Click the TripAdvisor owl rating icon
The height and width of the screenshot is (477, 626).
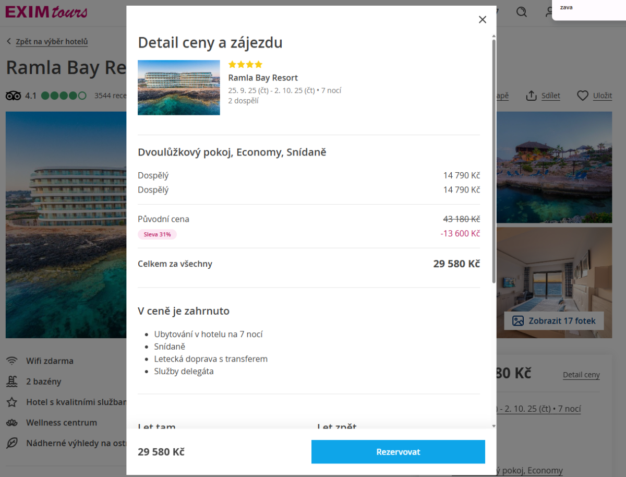coord(13,96)
